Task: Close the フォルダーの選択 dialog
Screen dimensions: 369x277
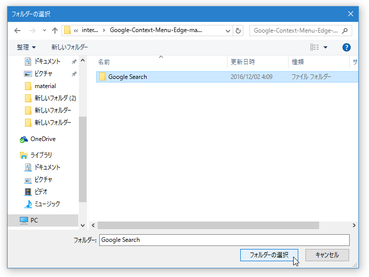Action: coord(351,14)
